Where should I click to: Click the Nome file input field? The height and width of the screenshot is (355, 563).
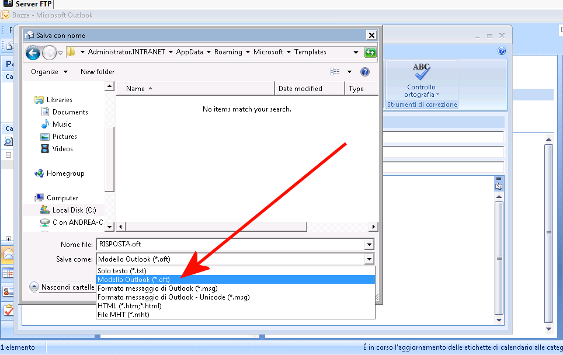(231, 245)
